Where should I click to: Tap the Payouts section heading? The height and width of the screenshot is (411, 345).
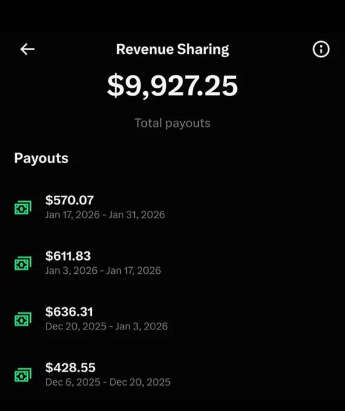[x=42, y=158]
